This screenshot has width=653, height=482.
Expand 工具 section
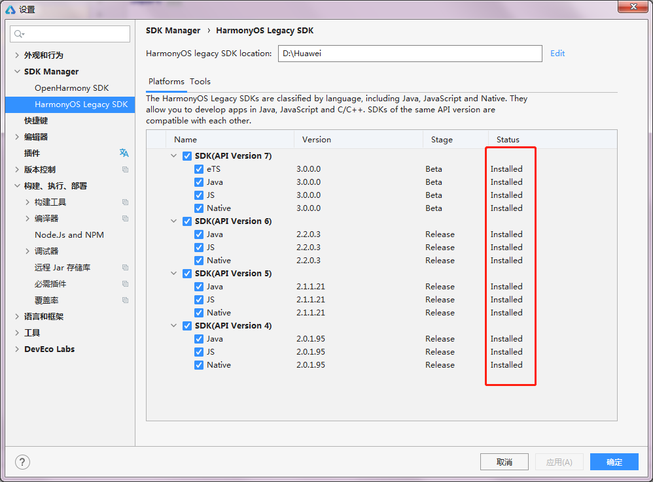click(17, 333)
